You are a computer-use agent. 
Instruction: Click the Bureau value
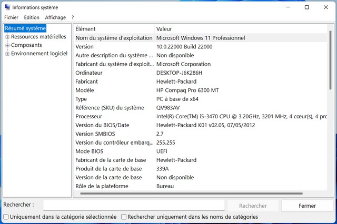pyautogui.click(x=165, y=186)
